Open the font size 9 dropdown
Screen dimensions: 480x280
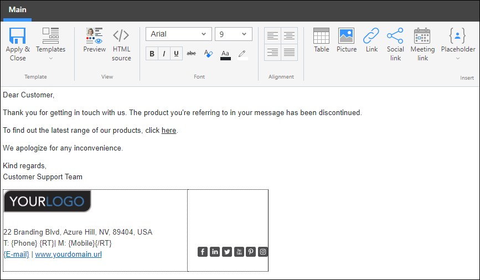(234, 34)
